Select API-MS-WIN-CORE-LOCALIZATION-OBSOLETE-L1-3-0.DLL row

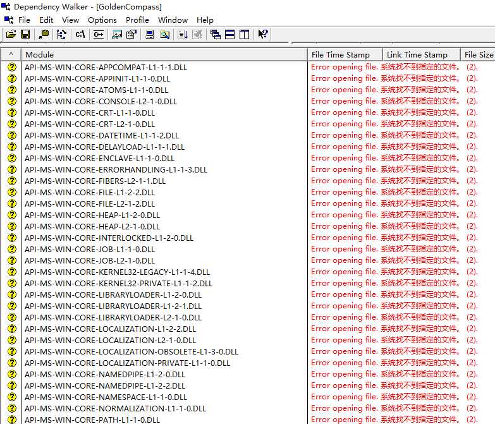248,351
